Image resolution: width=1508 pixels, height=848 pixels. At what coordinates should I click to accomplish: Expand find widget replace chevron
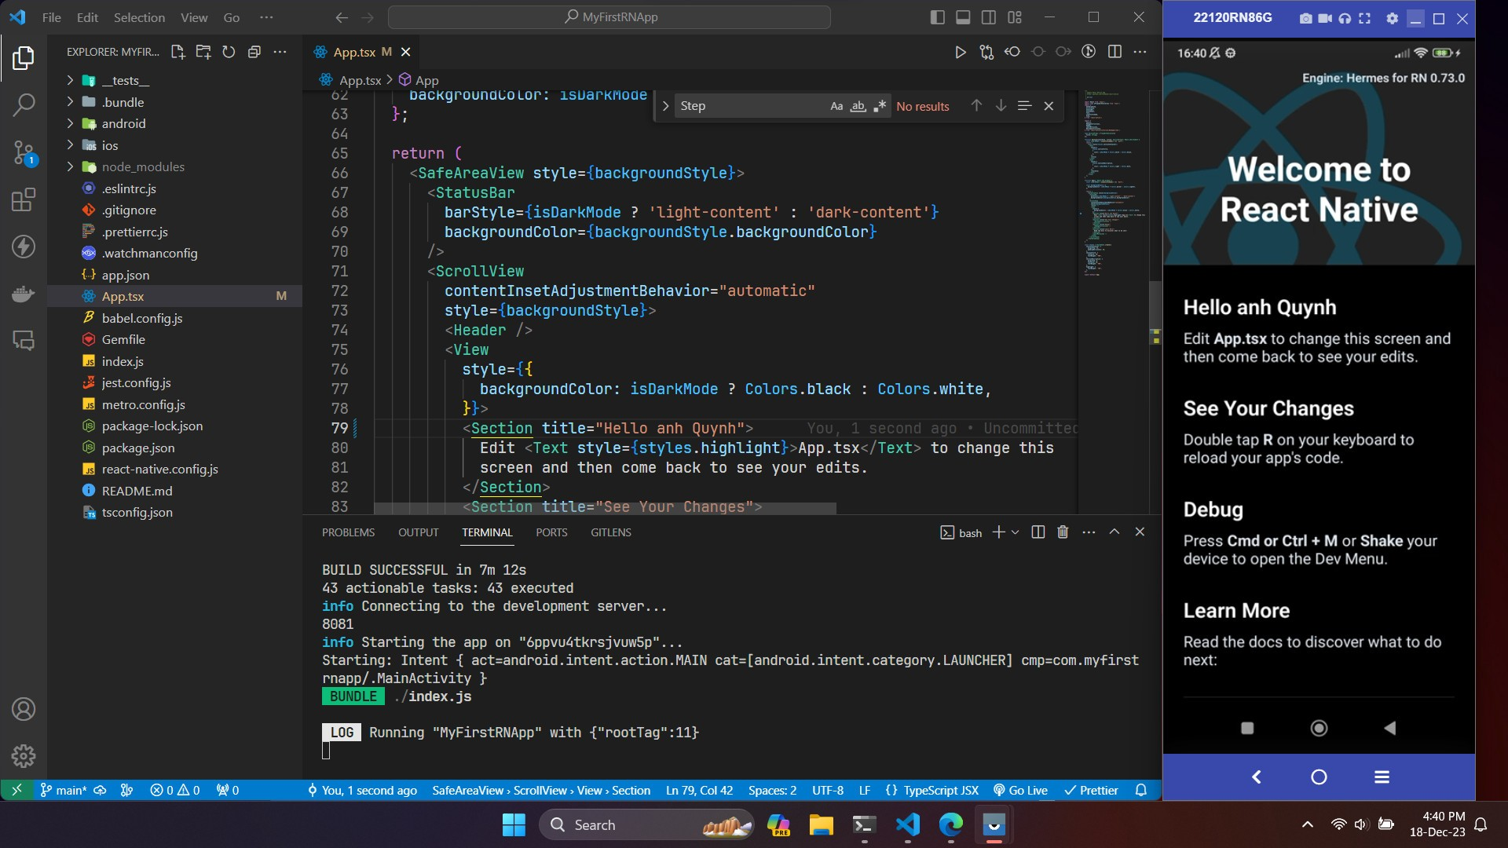(x=665, y=106)
